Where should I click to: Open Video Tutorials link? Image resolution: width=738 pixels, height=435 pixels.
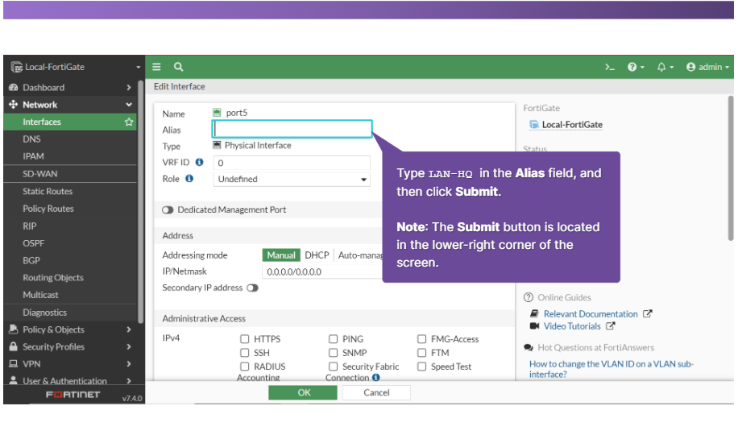click(572, 326)
